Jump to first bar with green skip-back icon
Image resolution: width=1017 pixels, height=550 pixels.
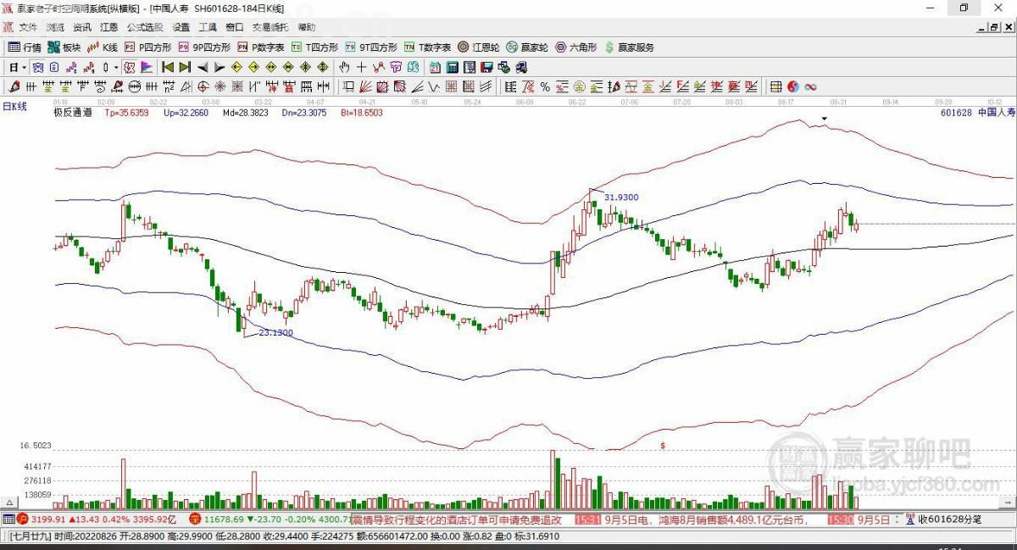tap(168, 67)
